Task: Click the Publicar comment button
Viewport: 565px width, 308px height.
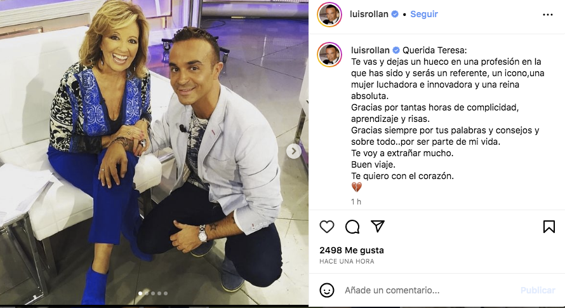Action: tap(538, 290)
